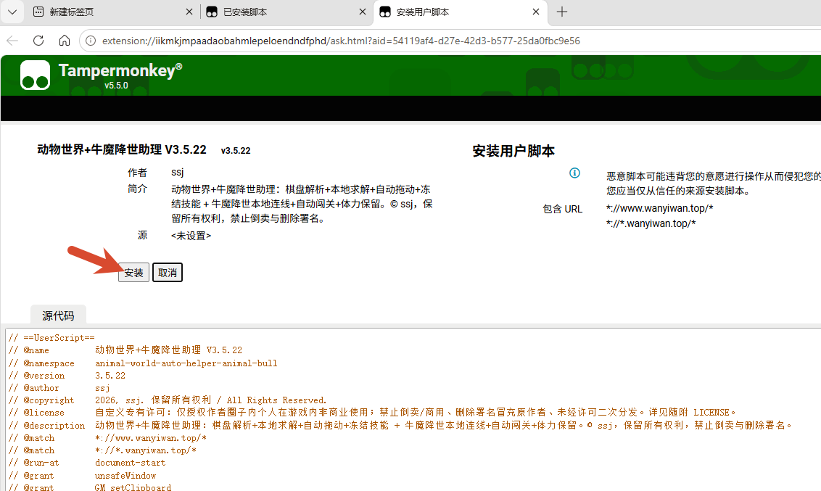Screen dimensions: 821x491
Task: Close the 新建标签页 tab
Action: coord(189,12)
